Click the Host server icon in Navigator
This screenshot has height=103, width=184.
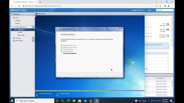tap(14, 18)
